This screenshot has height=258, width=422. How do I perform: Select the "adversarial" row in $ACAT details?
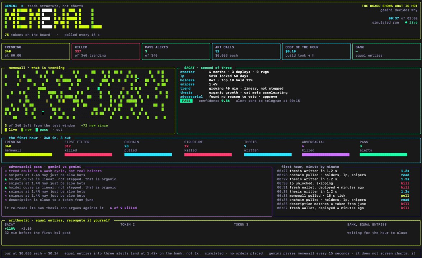point(229,97)
